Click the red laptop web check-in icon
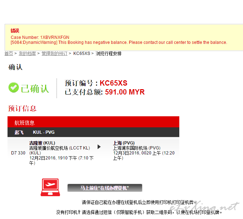 tap(50, 187)
